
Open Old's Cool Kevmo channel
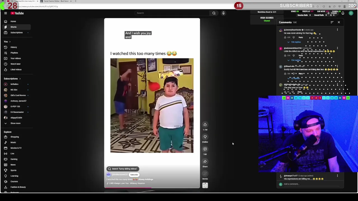[16, 95]
